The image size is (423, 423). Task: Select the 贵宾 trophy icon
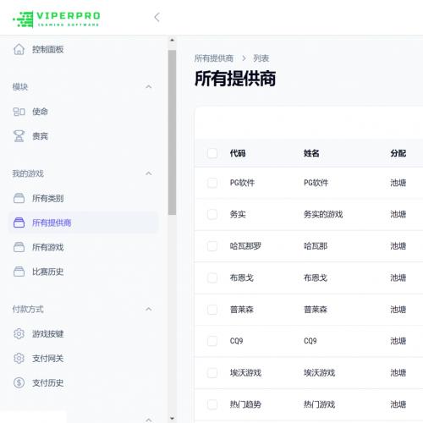click(x=19, y=136)
